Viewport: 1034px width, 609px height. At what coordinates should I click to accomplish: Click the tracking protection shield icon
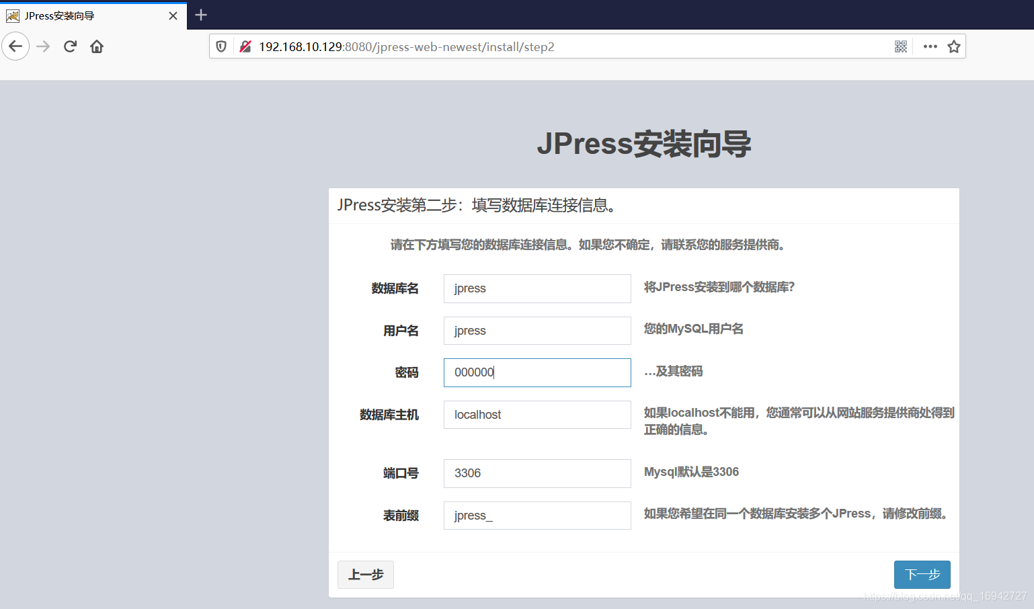tap(222, 46)
